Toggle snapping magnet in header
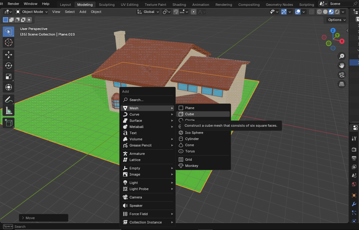 (176, 12)
